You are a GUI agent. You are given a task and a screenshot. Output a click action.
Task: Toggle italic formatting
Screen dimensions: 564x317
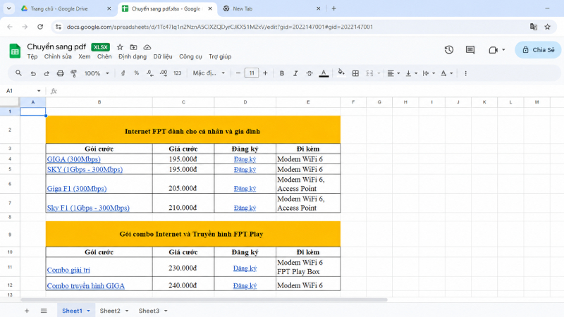coord(295,73)
